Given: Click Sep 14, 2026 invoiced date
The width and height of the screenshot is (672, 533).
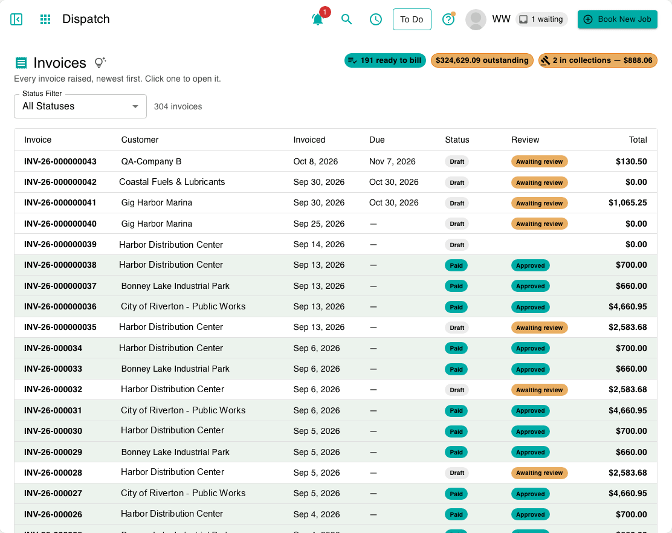Looking at the screenshot, I should click(319, 244).
